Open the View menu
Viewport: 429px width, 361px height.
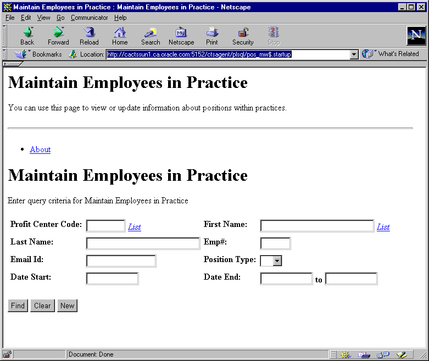43,18
